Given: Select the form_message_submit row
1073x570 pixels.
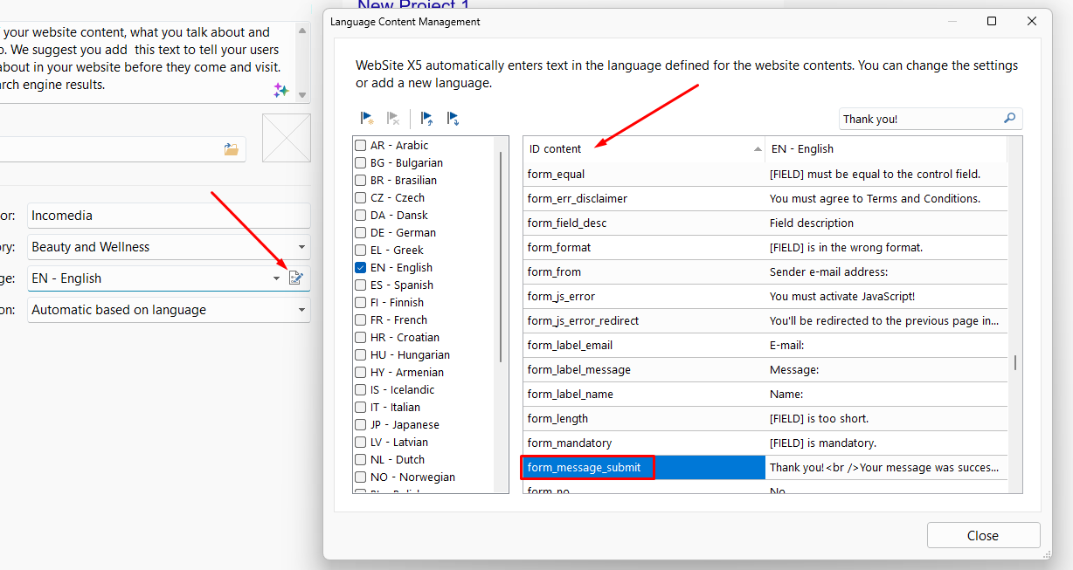Looking at the screenshot, I should coord(765,468).
